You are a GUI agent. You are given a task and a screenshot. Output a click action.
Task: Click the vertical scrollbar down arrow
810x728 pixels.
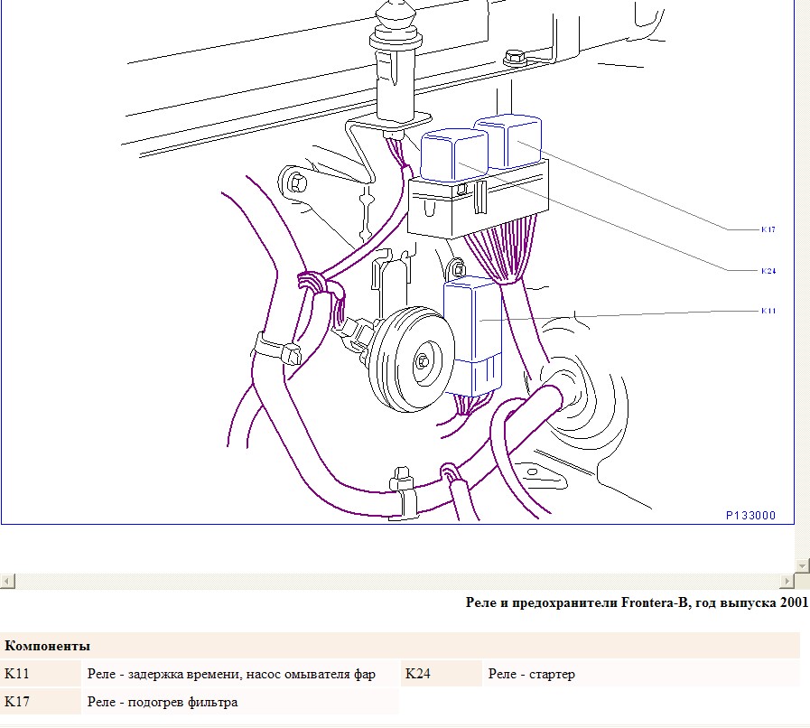click(x=802, y=565)
